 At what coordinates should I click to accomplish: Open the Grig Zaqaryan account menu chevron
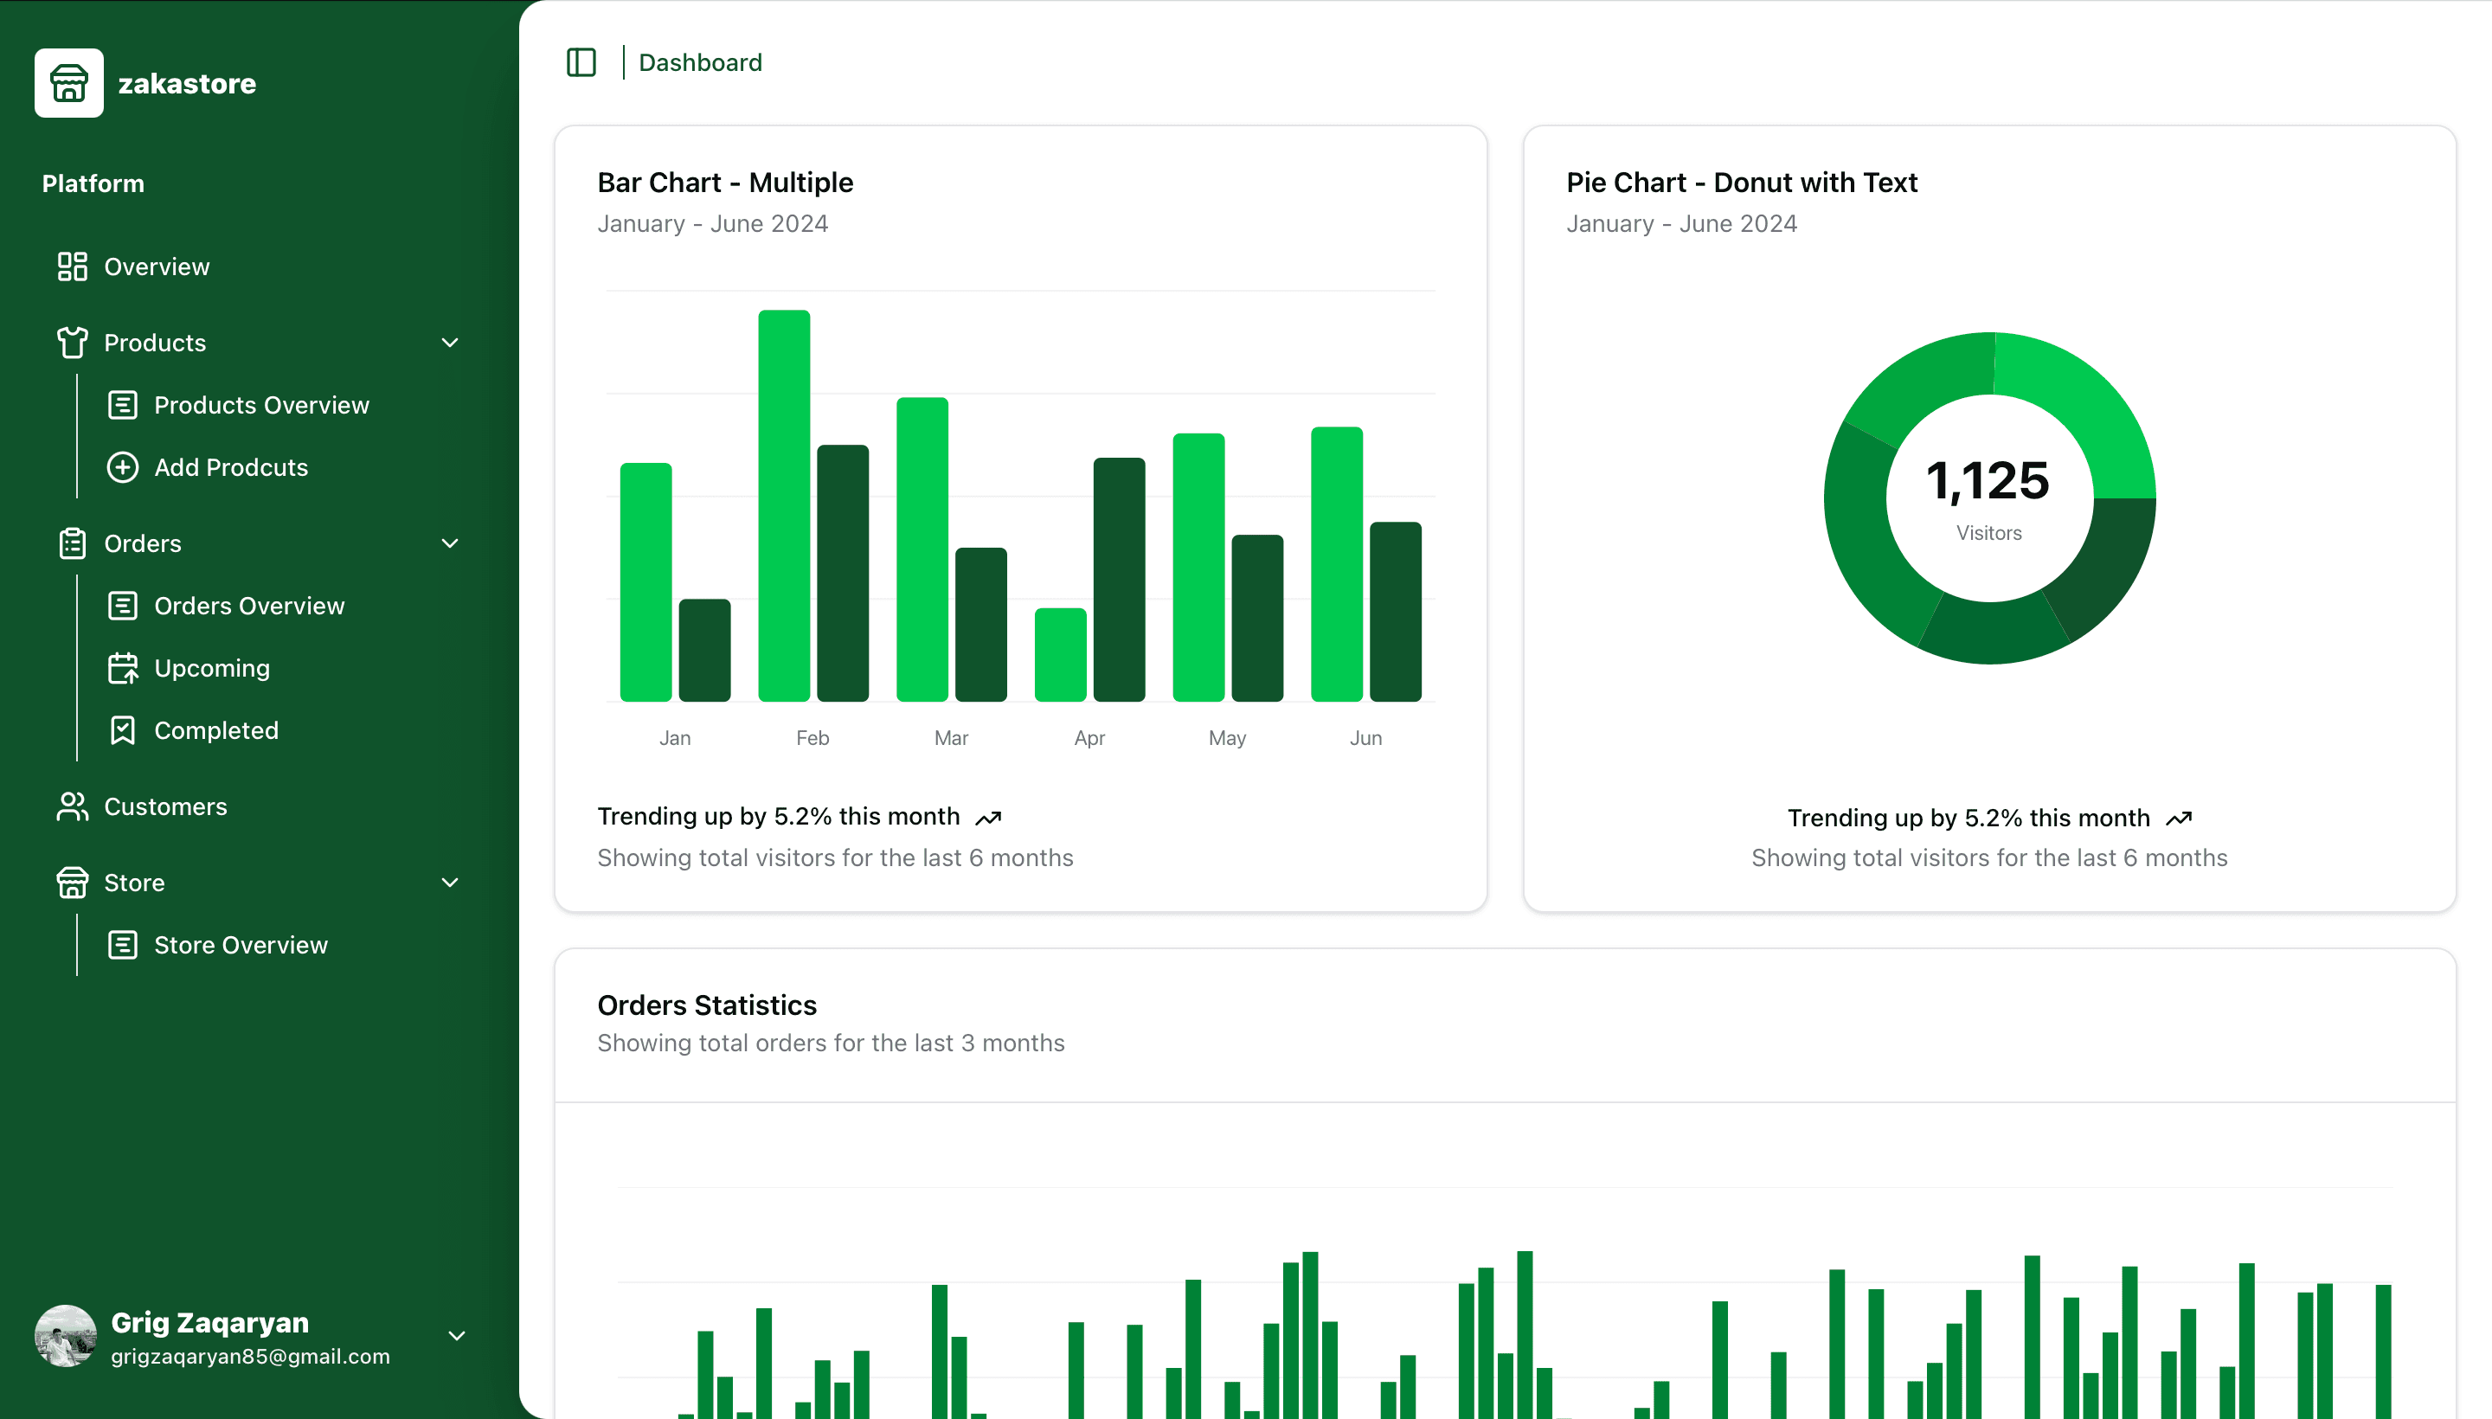[x=456, y=1335]
